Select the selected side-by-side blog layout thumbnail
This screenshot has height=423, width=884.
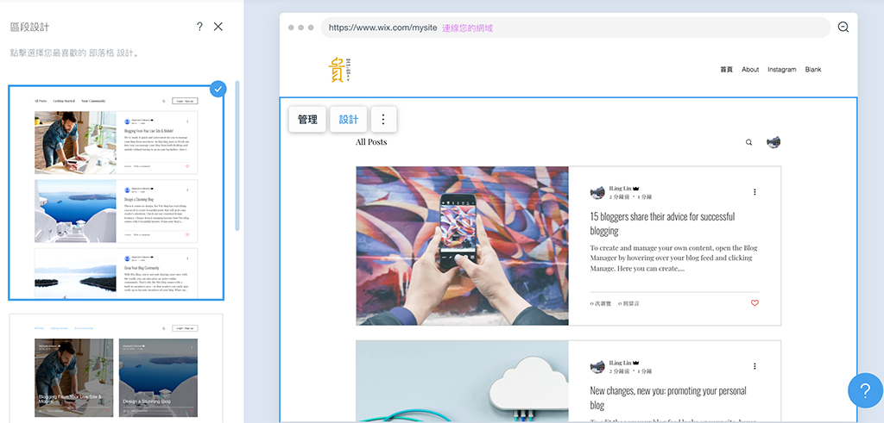117,192
